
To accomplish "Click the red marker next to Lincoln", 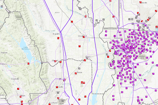I will (140, 2).
